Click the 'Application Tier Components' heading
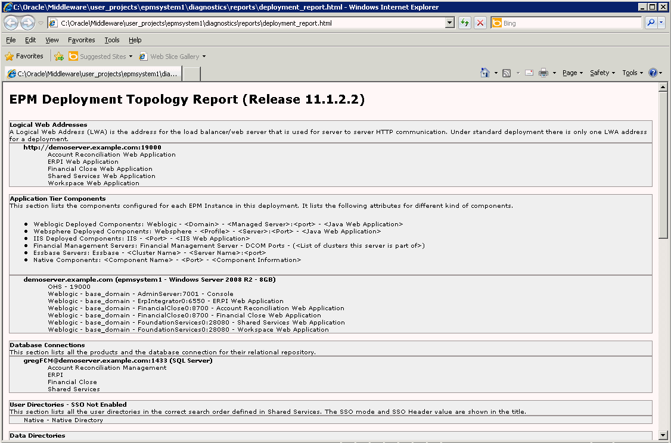 pyautogui.click(x=58, y=198)
